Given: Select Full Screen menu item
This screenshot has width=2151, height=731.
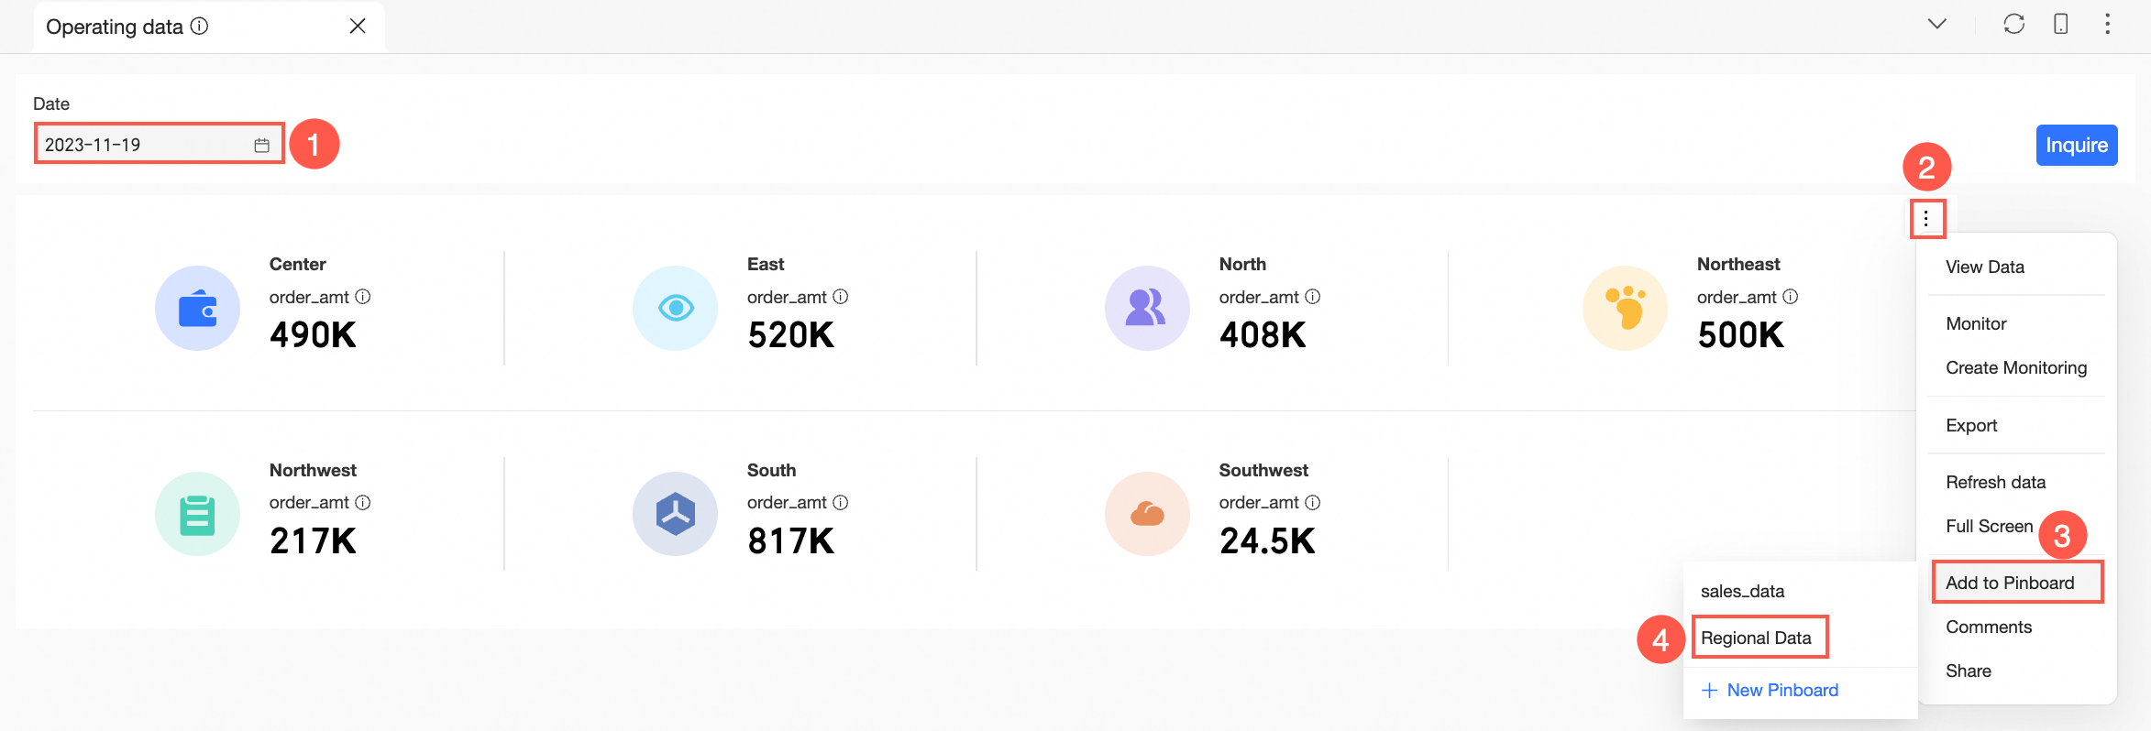Looking at the screenshot, I should (x=1989, y=526).
